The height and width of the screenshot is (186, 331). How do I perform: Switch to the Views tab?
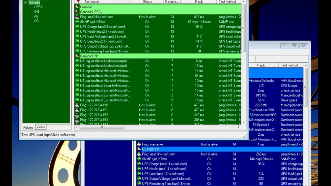[41, 127]
